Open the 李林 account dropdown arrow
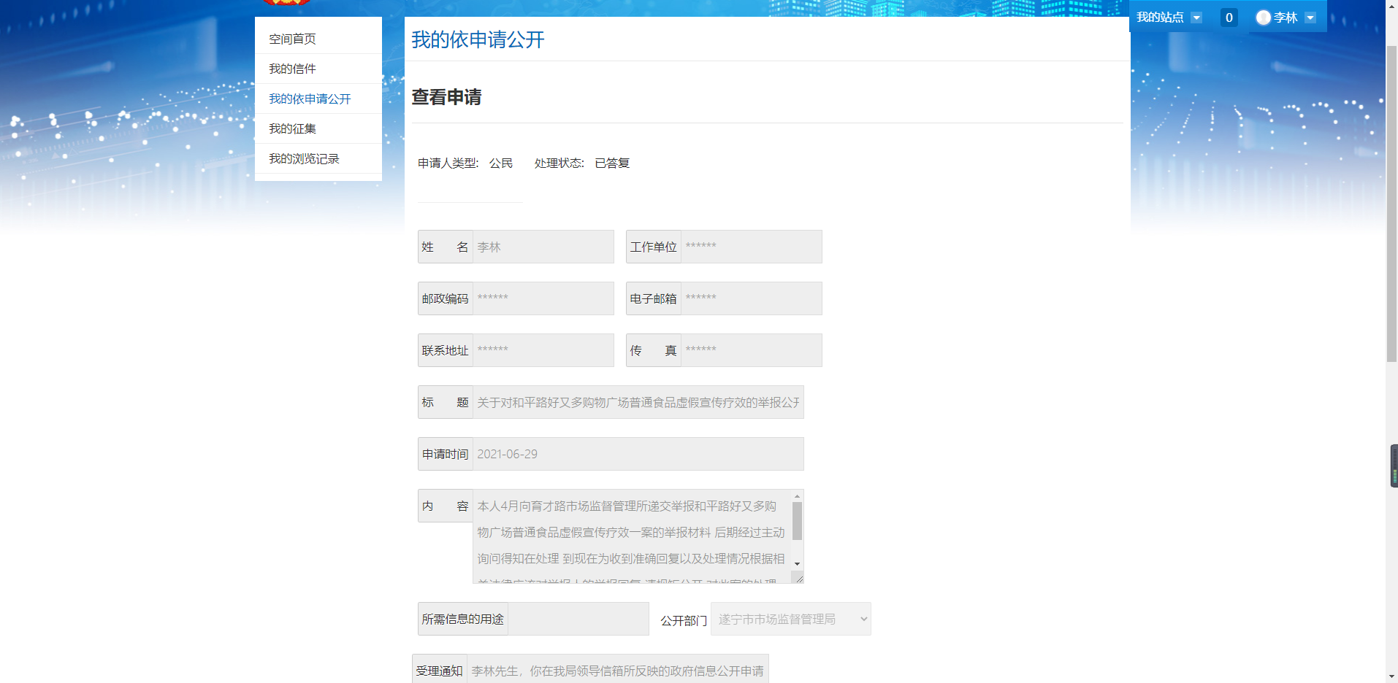 (x=1310, y=18)
